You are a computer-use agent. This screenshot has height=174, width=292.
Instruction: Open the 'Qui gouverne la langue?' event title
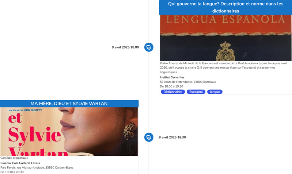[x=225, y=7]
